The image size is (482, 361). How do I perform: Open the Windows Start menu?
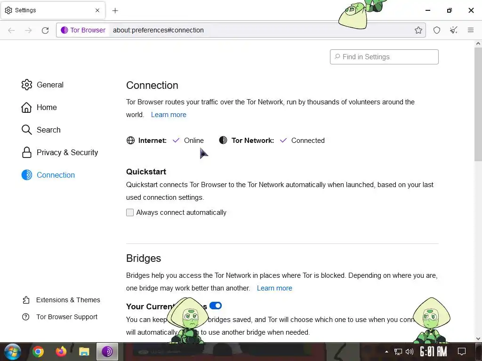13,352
